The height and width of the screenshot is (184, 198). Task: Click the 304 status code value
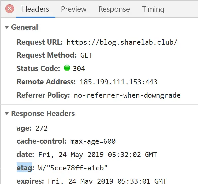coord(79,69)
